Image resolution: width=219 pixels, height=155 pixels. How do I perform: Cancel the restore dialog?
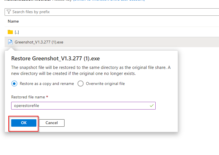pos(52,123)
